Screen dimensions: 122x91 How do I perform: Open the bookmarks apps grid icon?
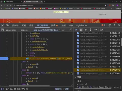1,8
